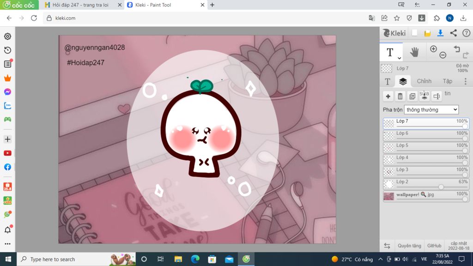Open the Tập tab
Image resolution: width=473 pixels, height=266 pixels.
point(447,81)
